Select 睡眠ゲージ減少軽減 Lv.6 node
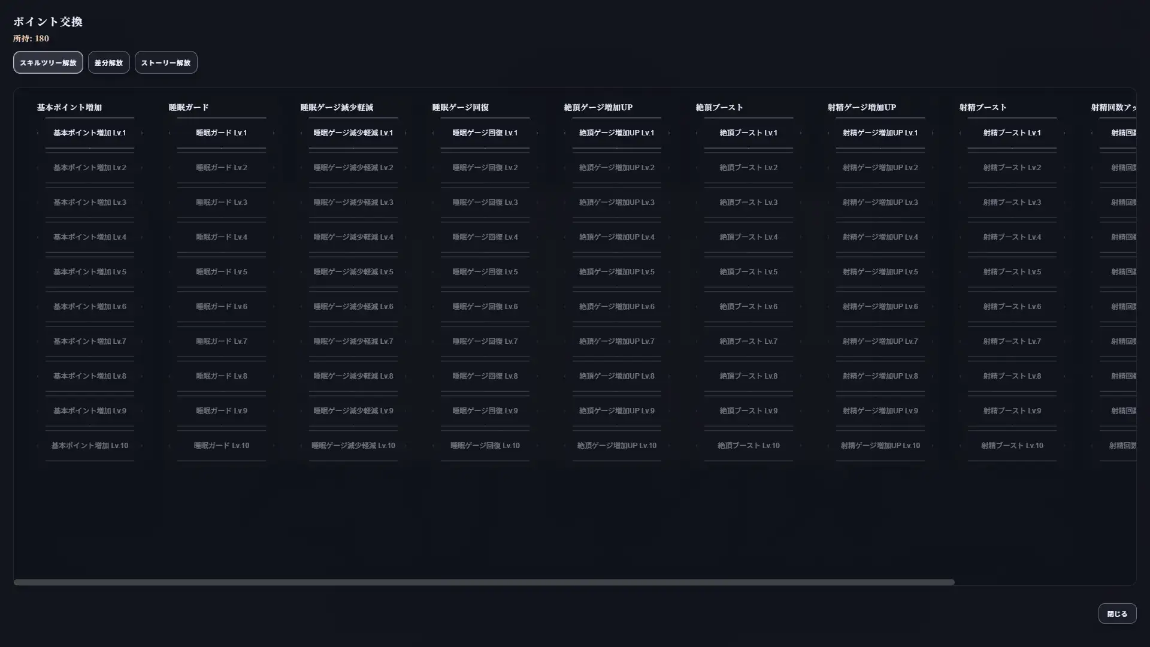The width and height of the screenshot is (1150, 647). click(x=353, y=307)
